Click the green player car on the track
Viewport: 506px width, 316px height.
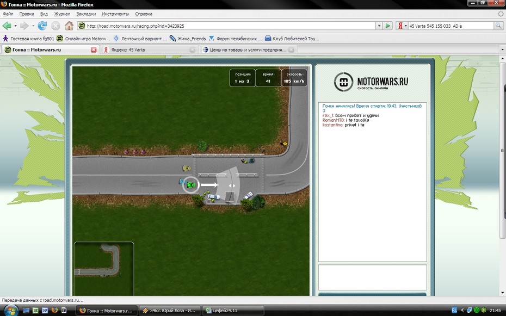[191, 185]
